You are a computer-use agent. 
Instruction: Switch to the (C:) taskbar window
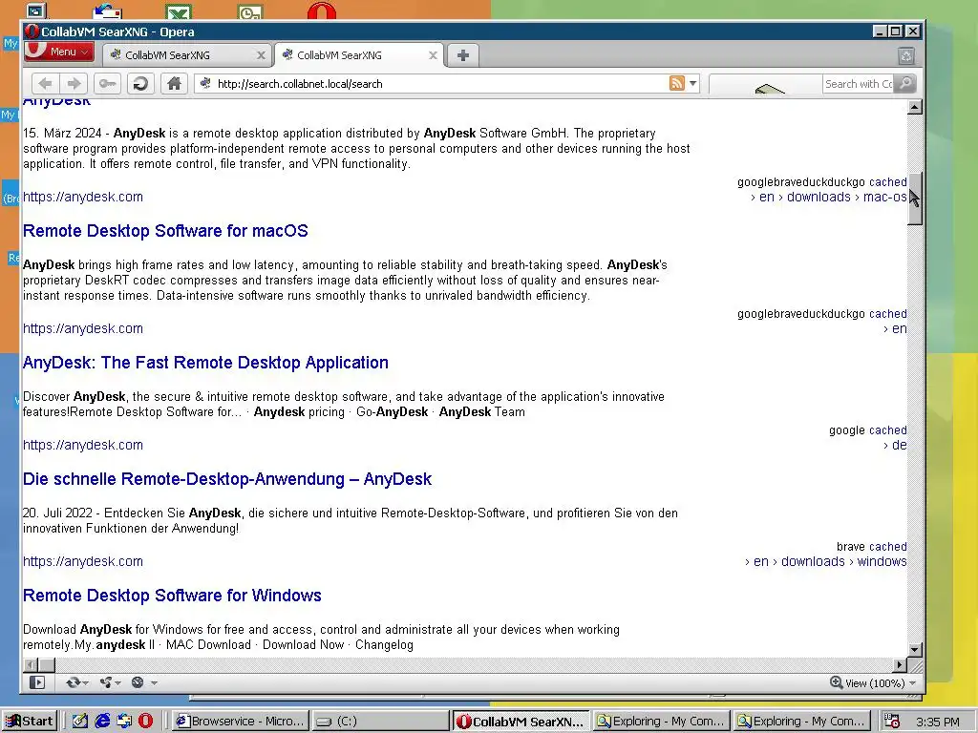click(378, 722)
